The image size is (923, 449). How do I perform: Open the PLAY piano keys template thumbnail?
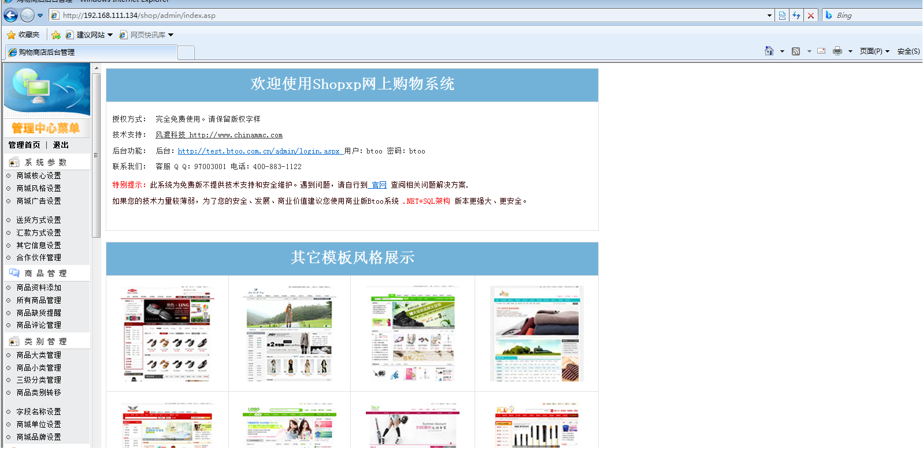(536, 425)
